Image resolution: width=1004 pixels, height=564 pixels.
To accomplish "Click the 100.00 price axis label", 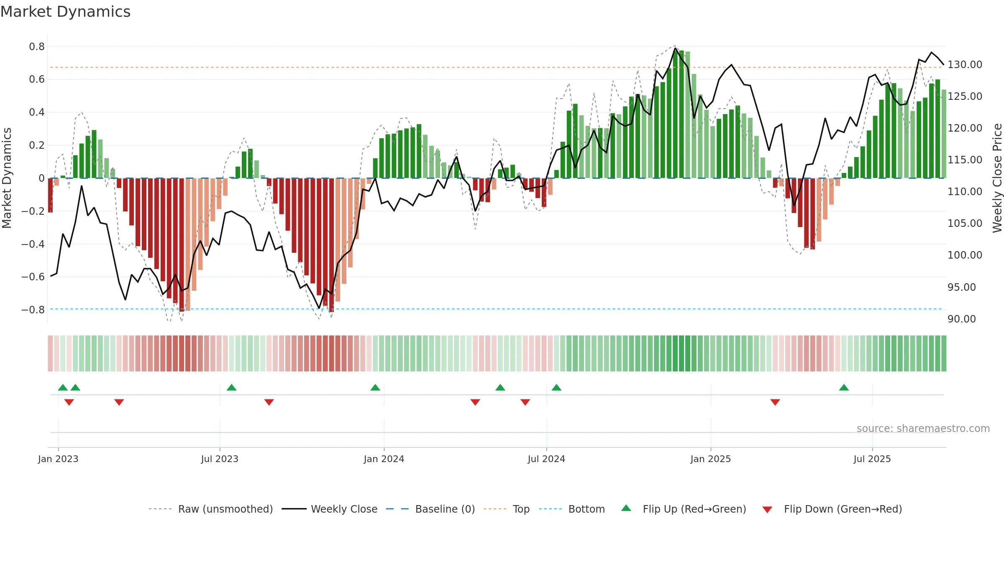I will pyautogui.click(x=965, y=255).
